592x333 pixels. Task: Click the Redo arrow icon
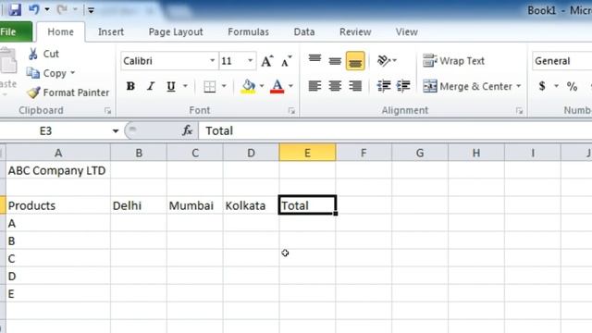point(62,9)
